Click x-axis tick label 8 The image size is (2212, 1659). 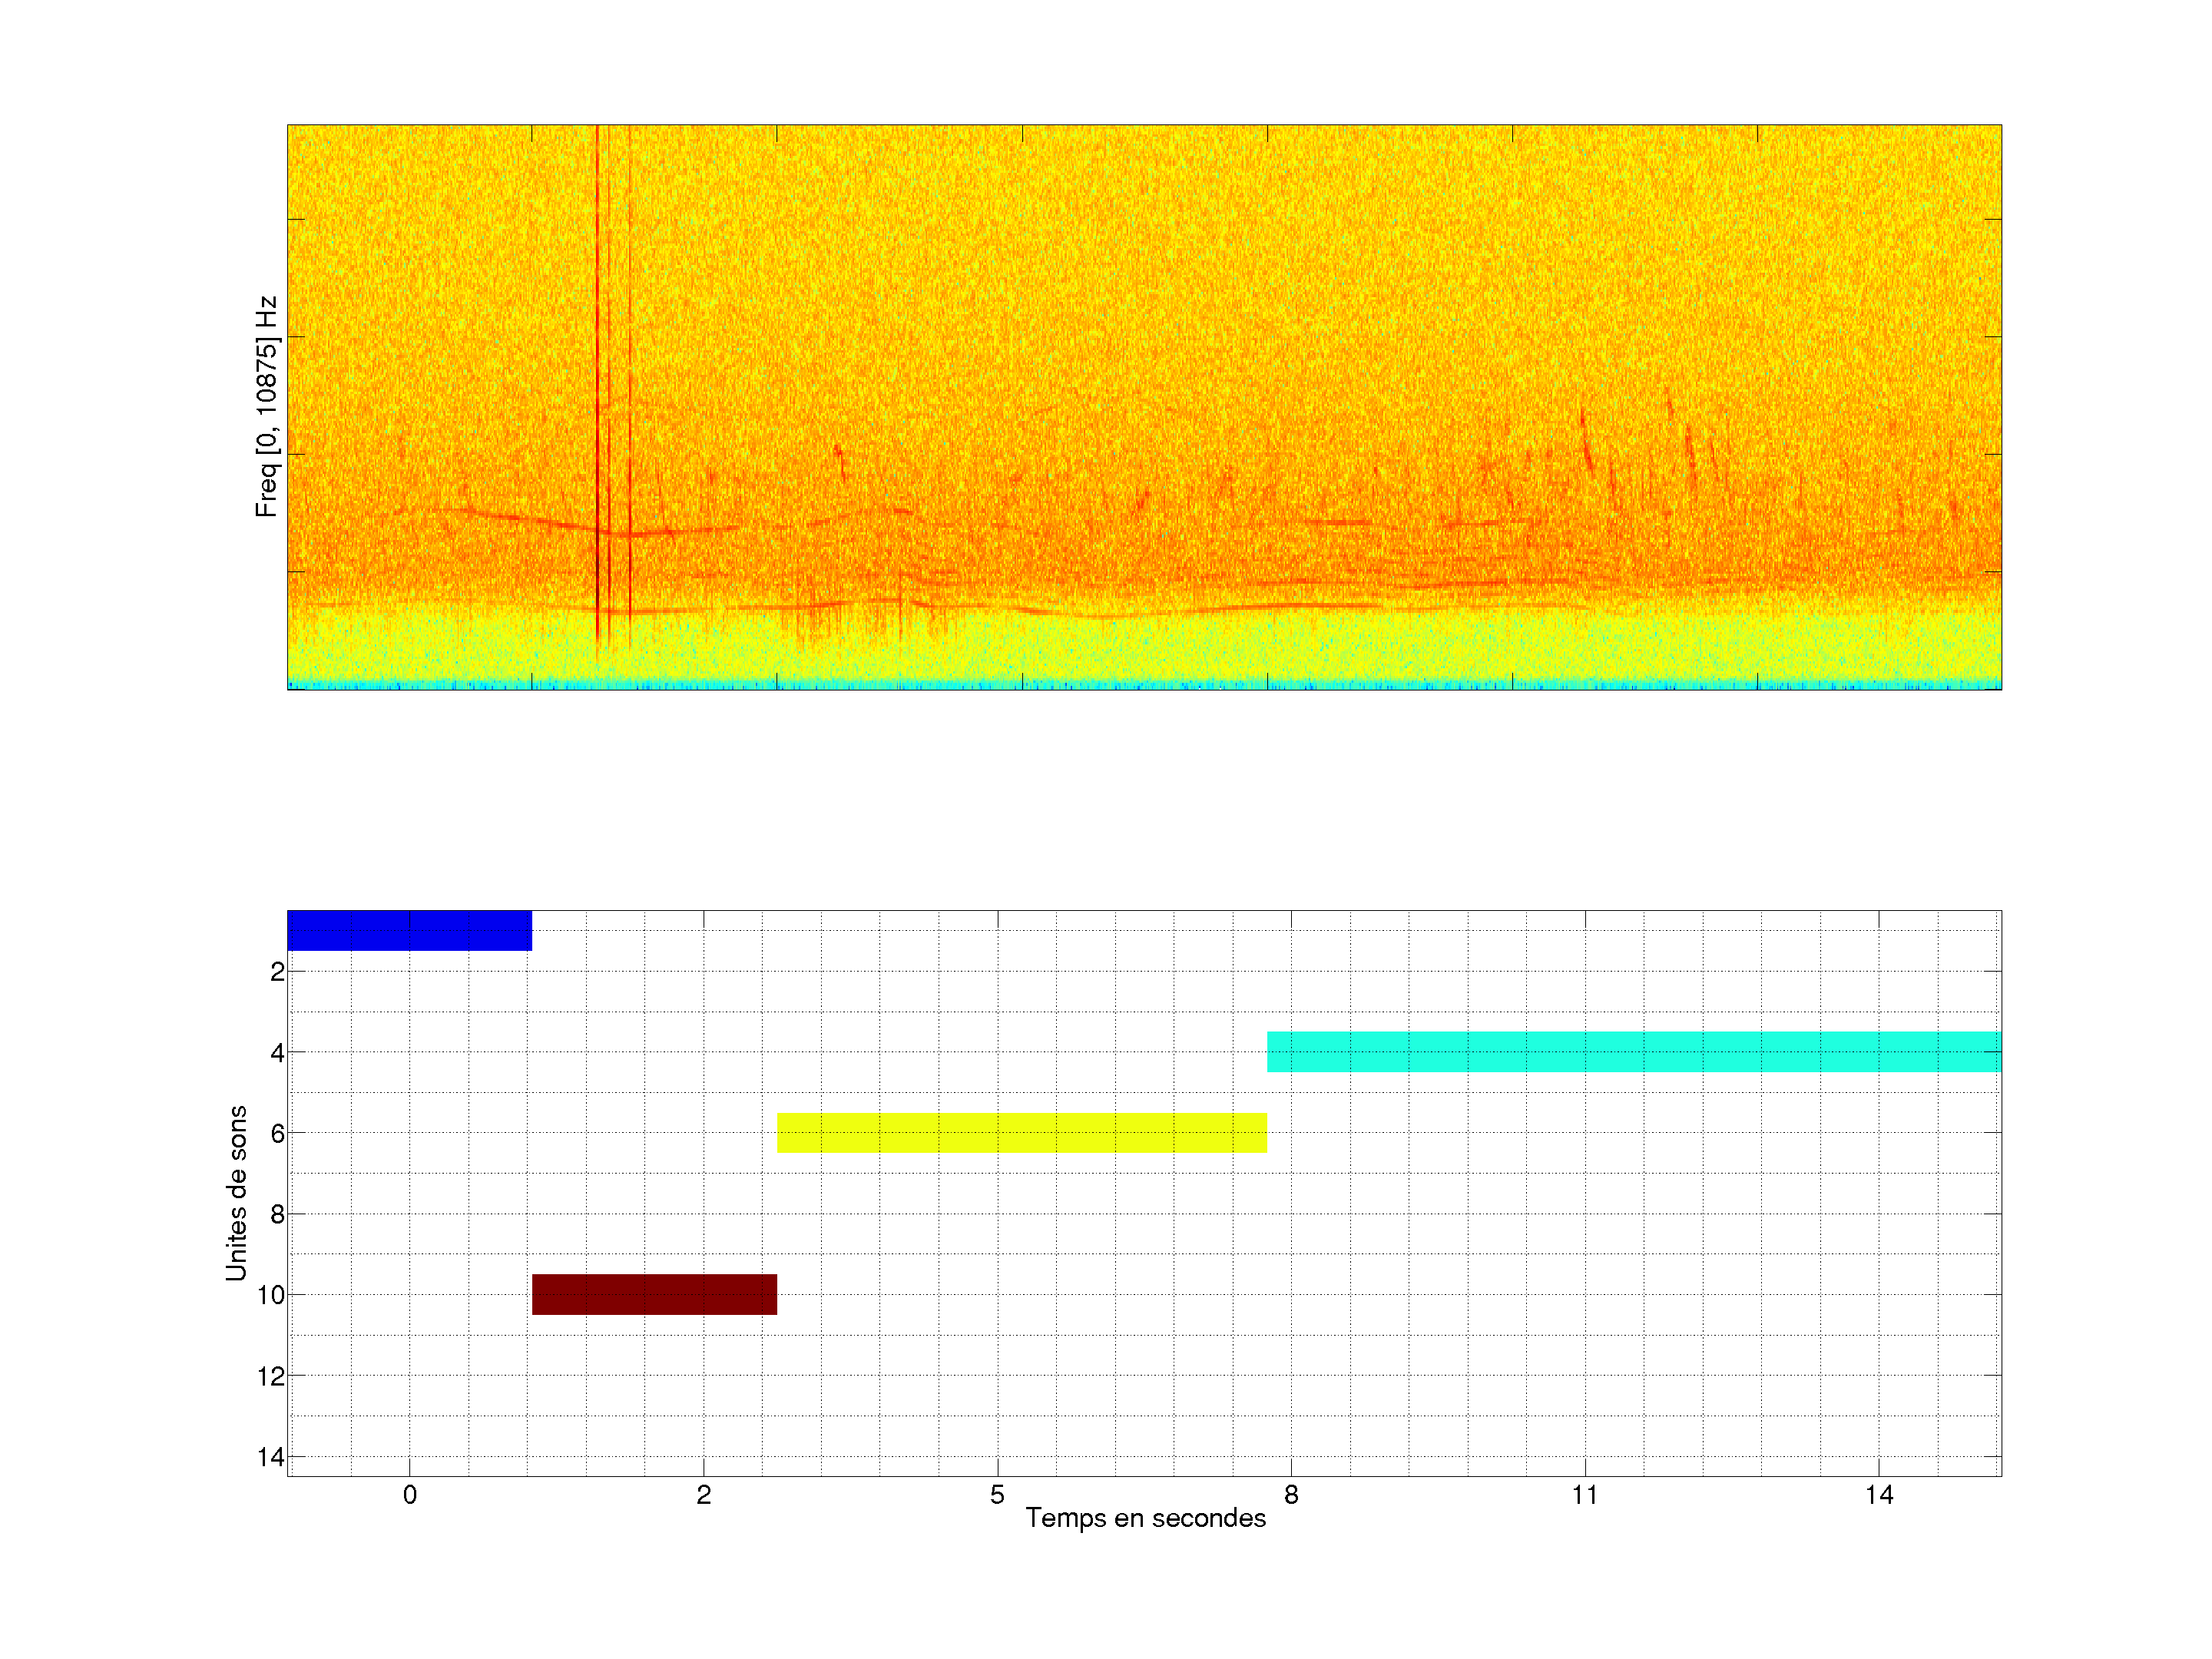[1291, 1495]
